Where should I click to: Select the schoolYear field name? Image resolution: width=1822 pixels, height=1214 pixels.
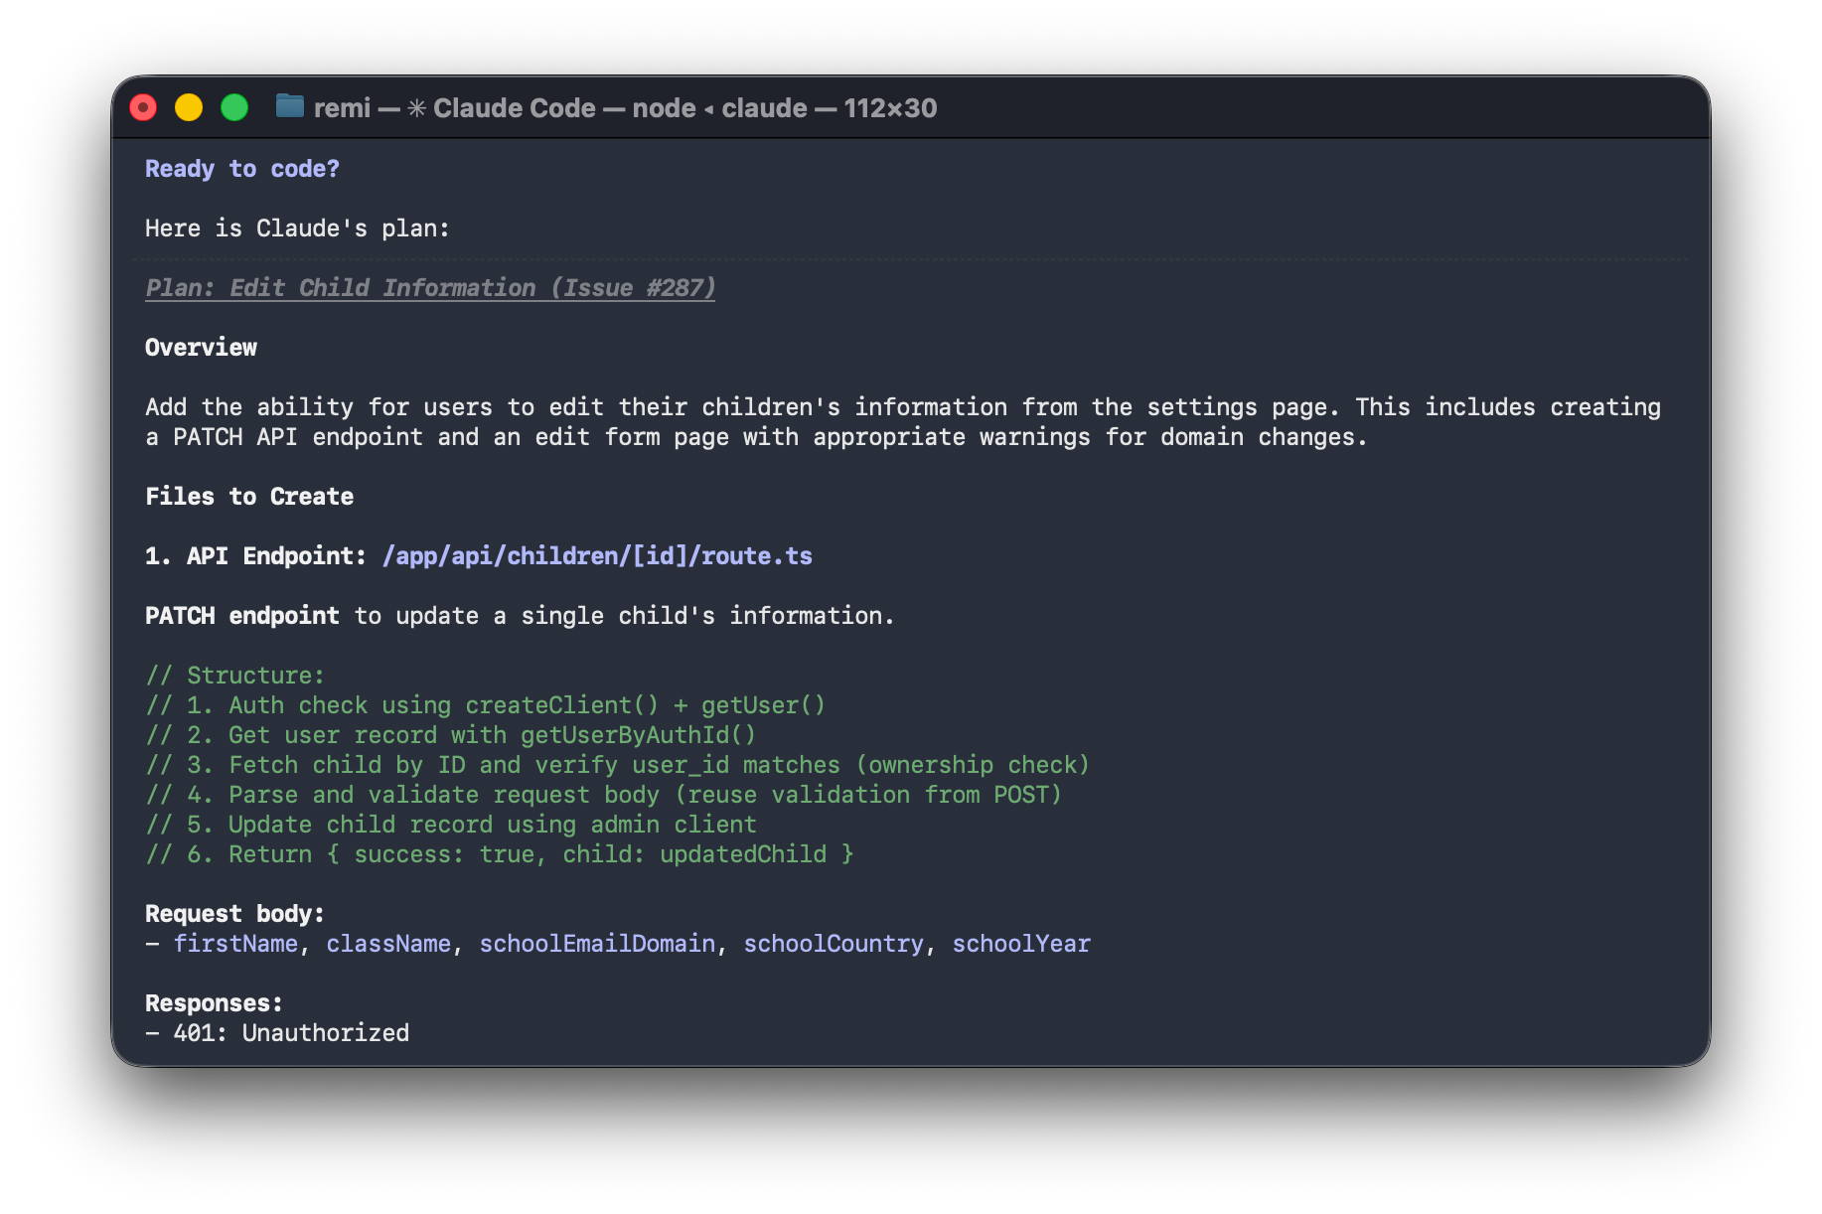(1021, 944)
